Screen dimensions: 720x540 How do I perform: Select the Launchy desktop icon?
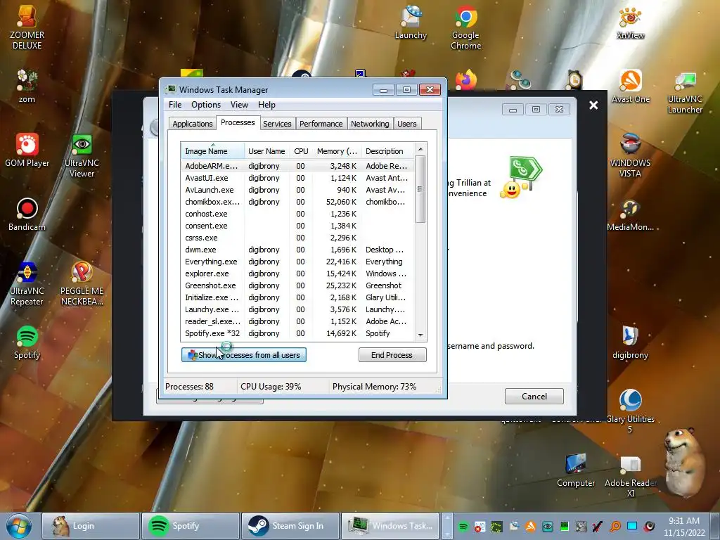[x=411, y=23]
